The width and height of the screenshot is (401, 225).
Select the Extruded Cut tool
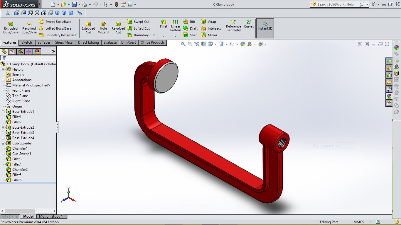tap(88, 28)
